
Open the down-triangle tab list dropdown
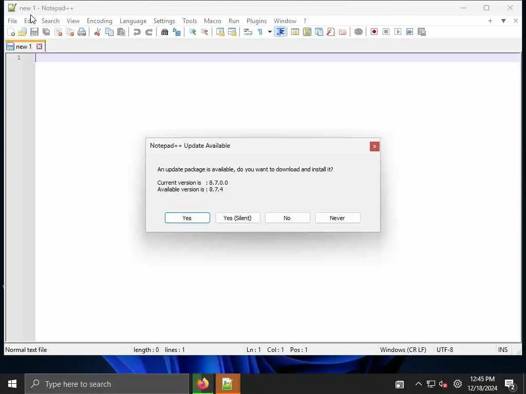pos(503,21)
